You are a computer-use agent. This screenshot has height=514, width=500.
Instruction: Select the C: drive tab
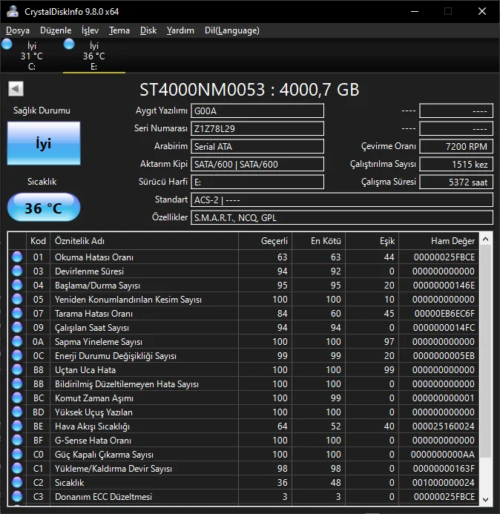click(31, 56)
